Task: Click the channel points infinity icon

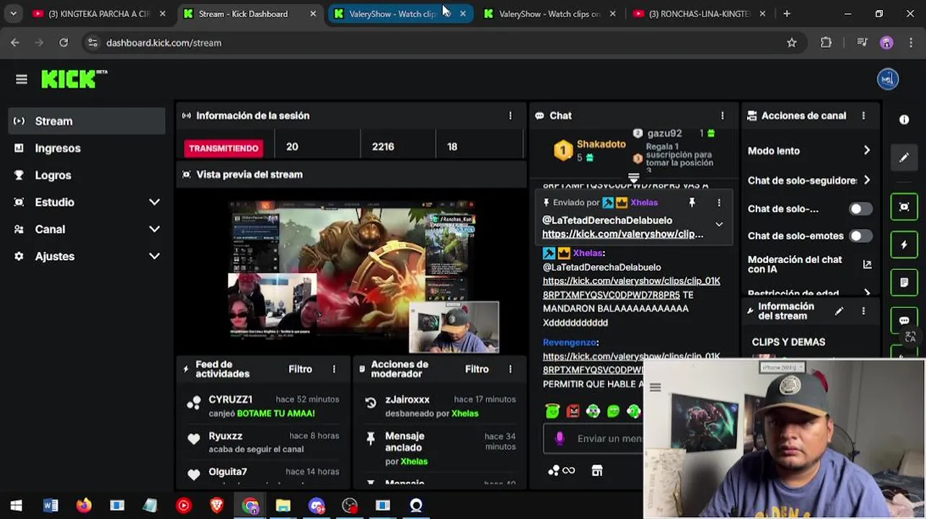Action: coord(561,471)
